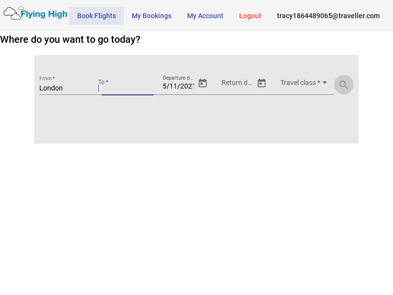This screenshot has width=393, height=295.
Task: Expand the Travel class dropdown arrow
Action: pos(325,83)
